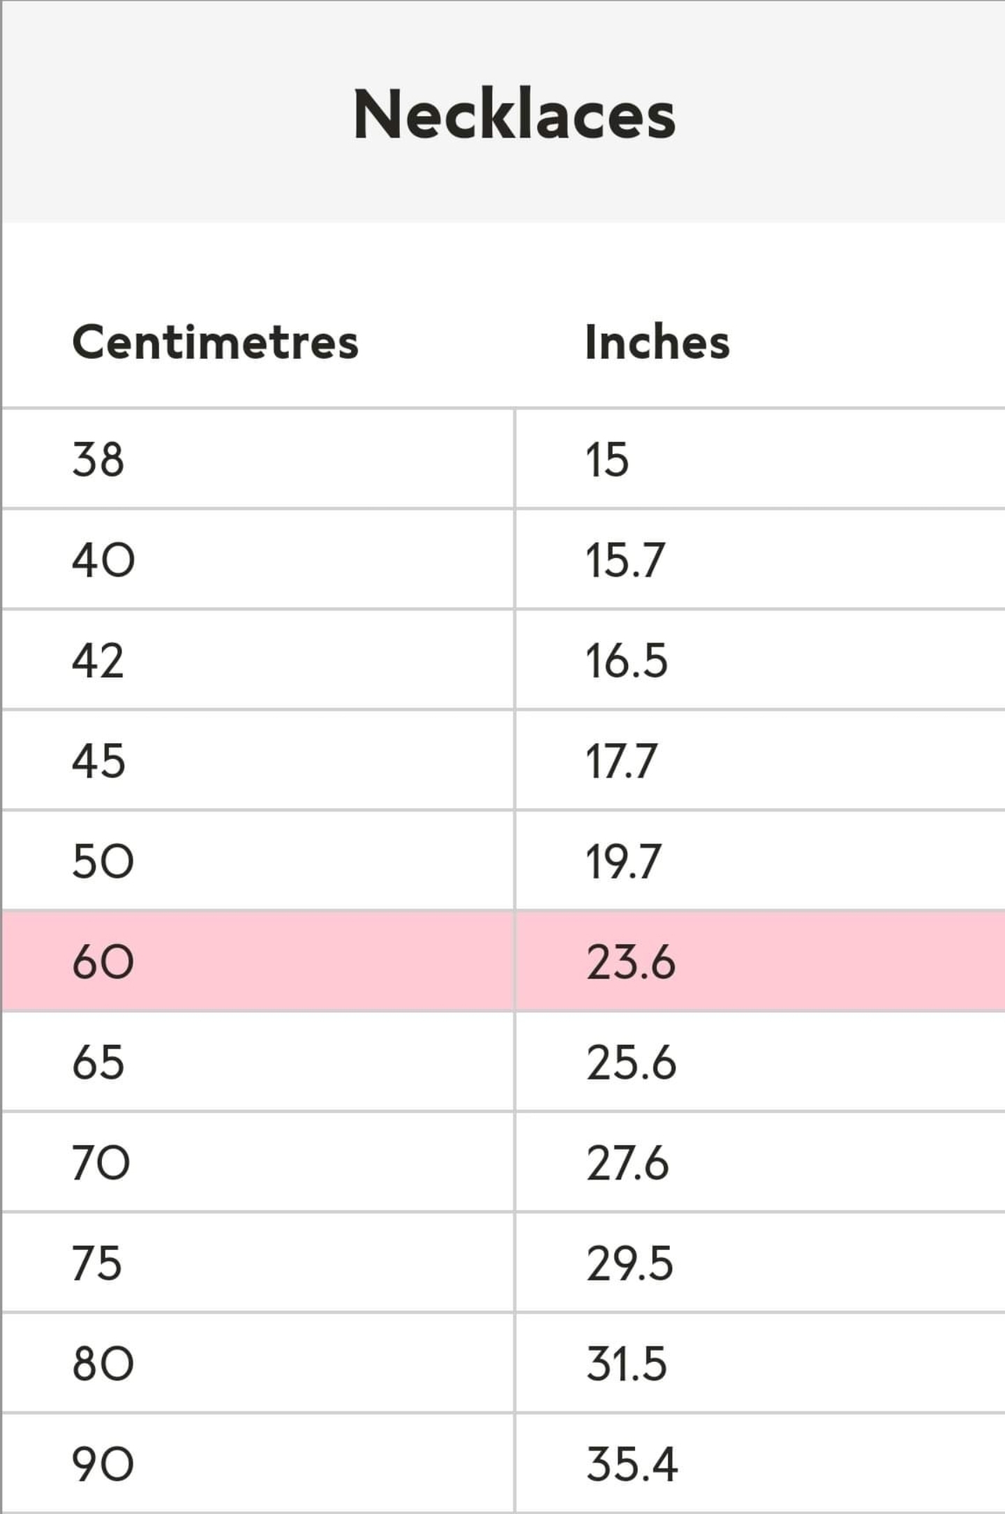Pick the 50 centimetres size
This screenshot has width=1005, height=1514.
coord(103,862)
